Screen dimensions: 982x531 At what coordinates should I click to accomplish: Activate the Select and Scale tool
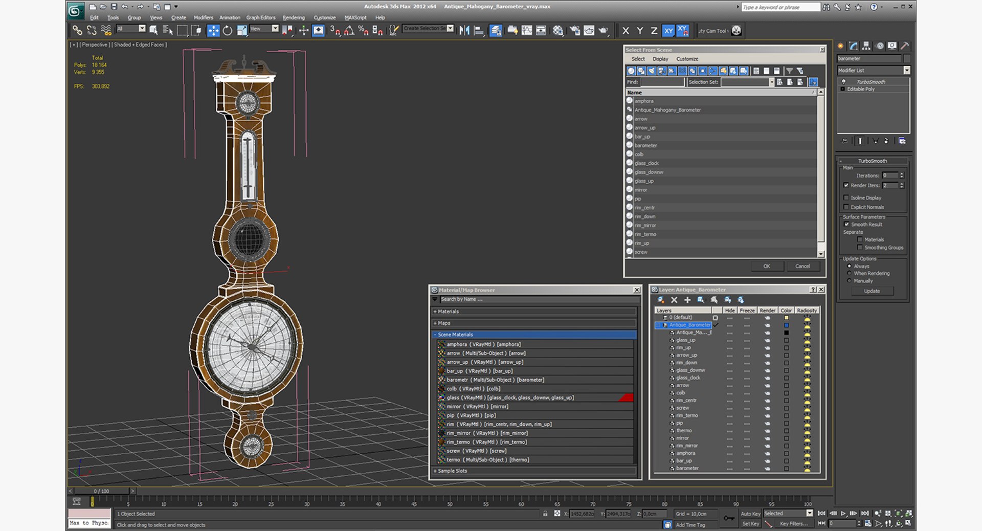point(242,31)
